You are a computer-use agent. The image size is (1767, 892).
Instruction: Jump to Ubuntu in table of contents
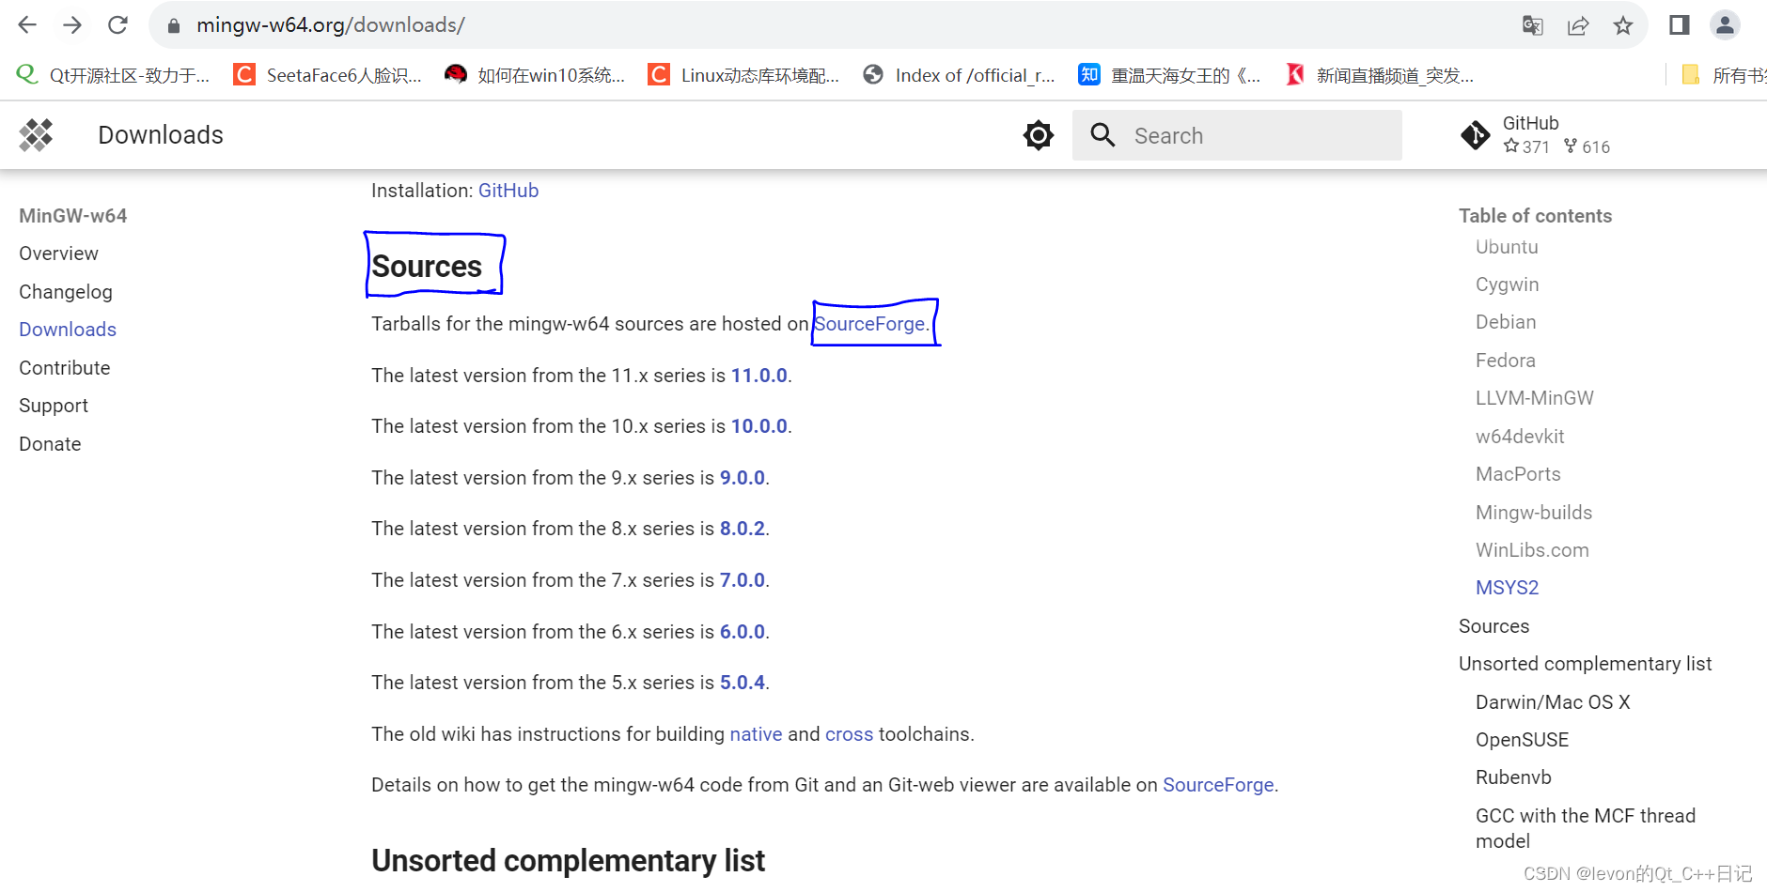pos(1507,247)
